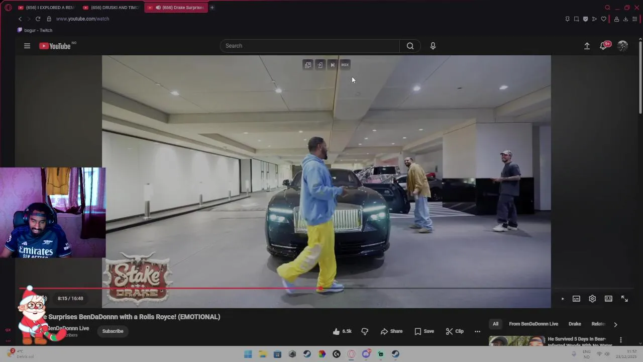Select the 'Drake' filter chip
This screenshot has height=362, width=643.
(575, 324)
